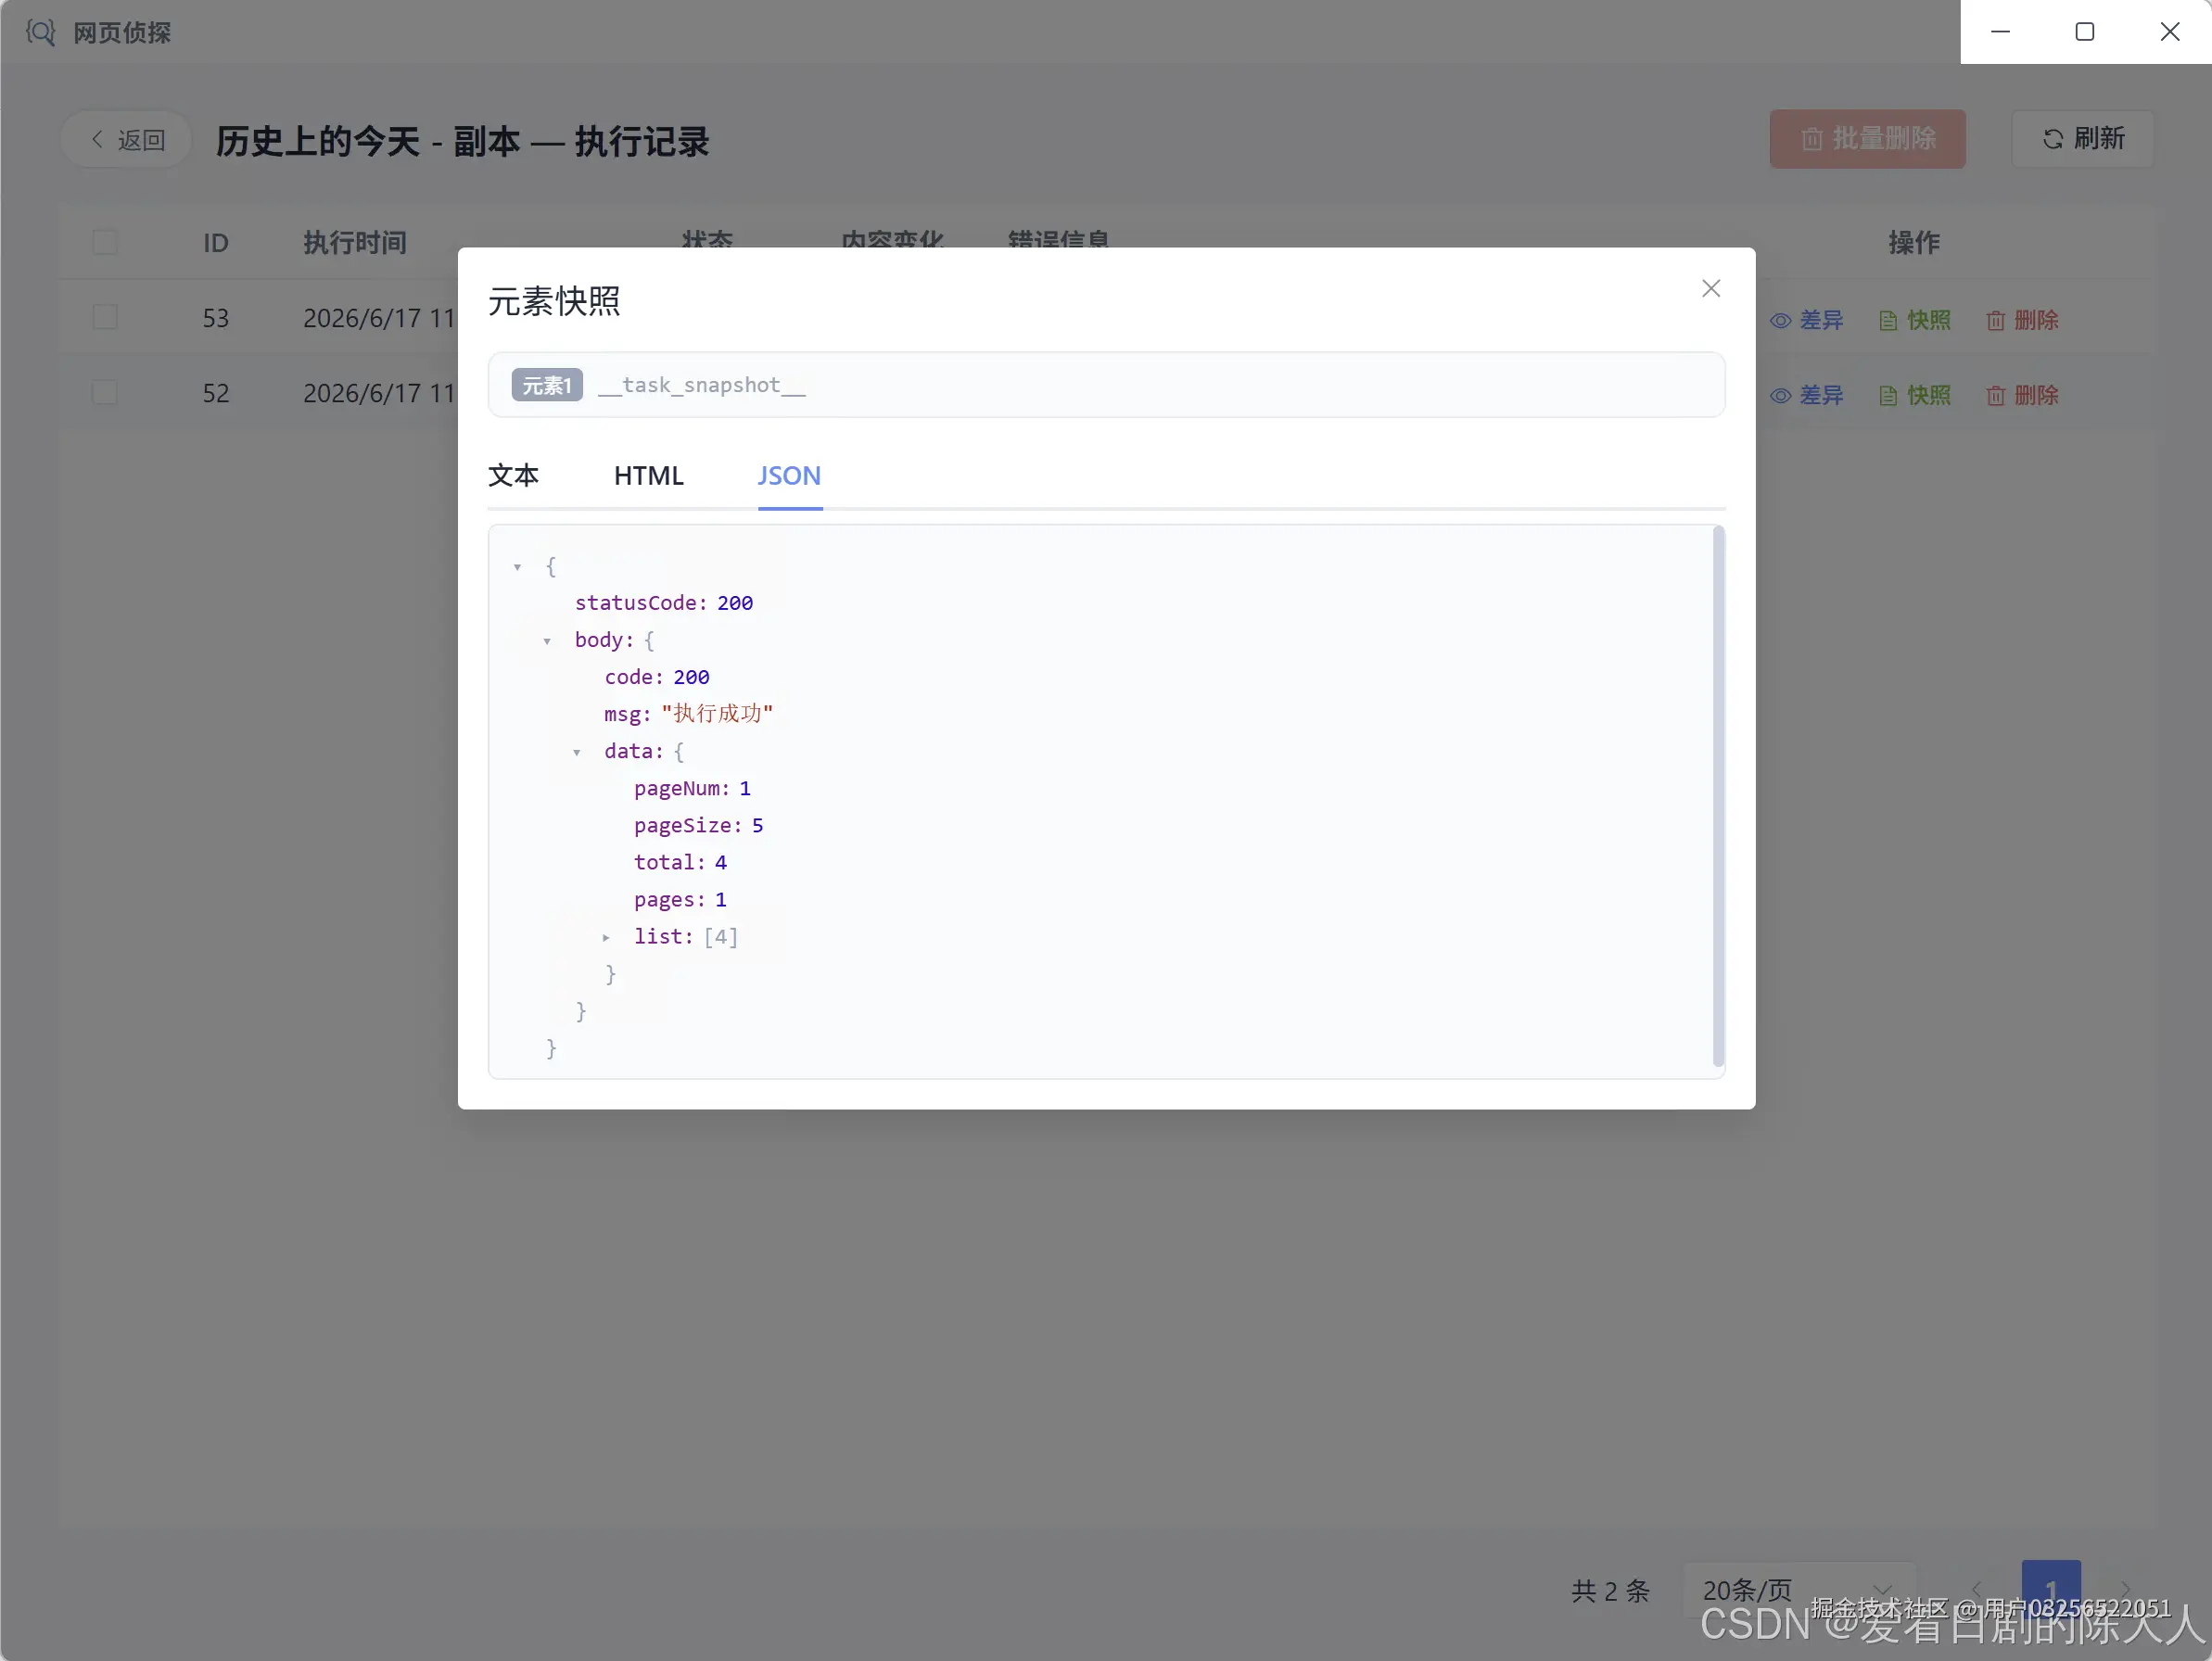This screenshot has width=2212, height=1661.
Task: View 差异 for record 53
Action: 1806,320
